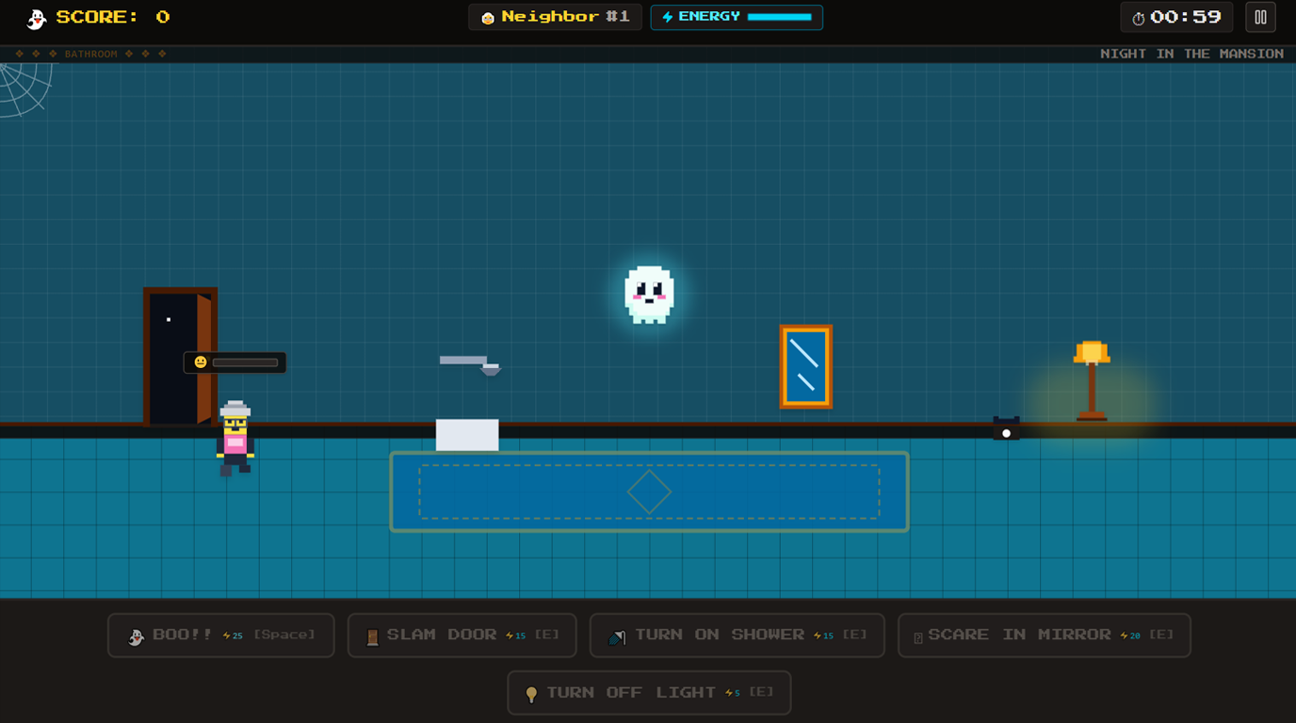Click the open bathroom door
Image resolution: width=1296 pixels, height=723 pixels.
click(x=180, y=357)
